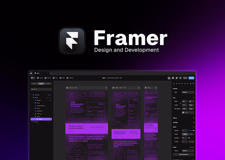225x160 pixels.
Task: Increase Z Index with the plus stepper
Action: pyautogui.click(x=193, y=142)
